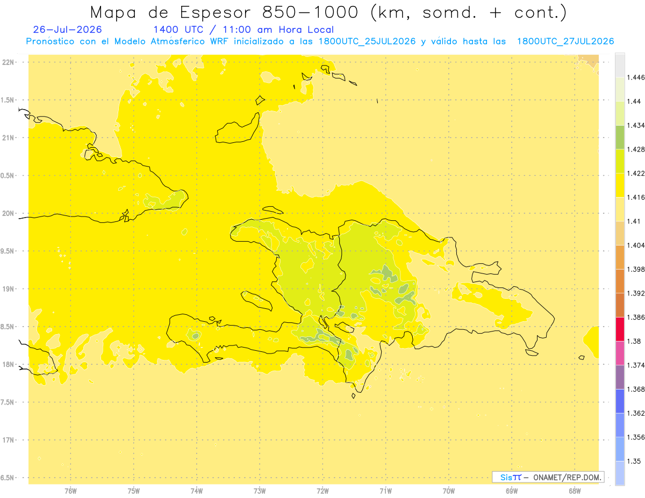The image size is (645, 498).
Task: Click the '1400 UTC / 11:00 am Hora Local' text
Action: point(243,30)
